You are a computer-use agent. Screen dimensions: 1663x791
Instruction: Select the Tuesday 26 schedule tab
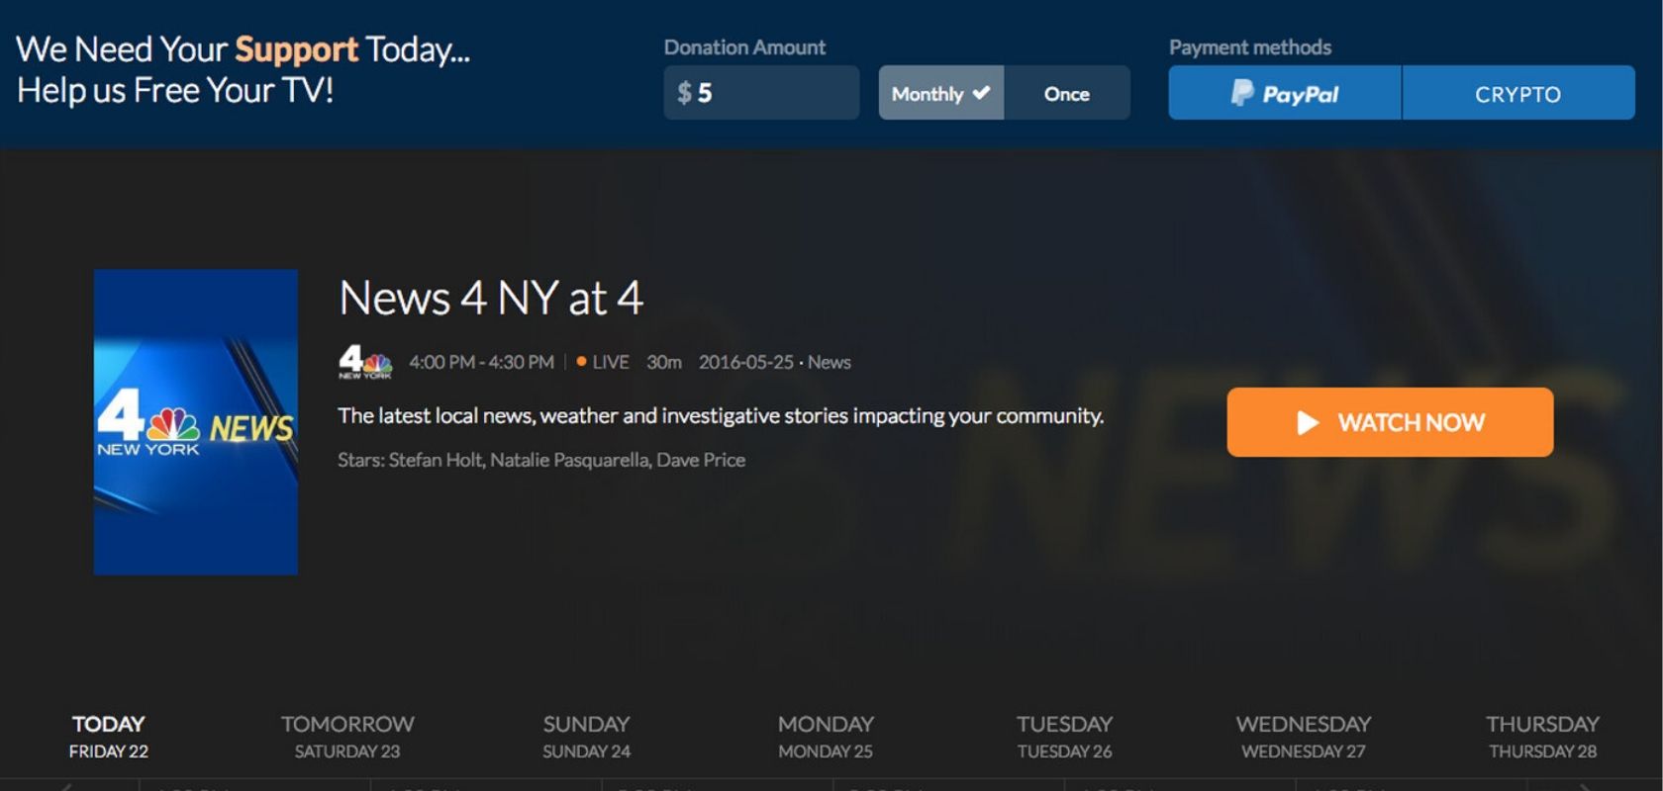[1065, 737]
